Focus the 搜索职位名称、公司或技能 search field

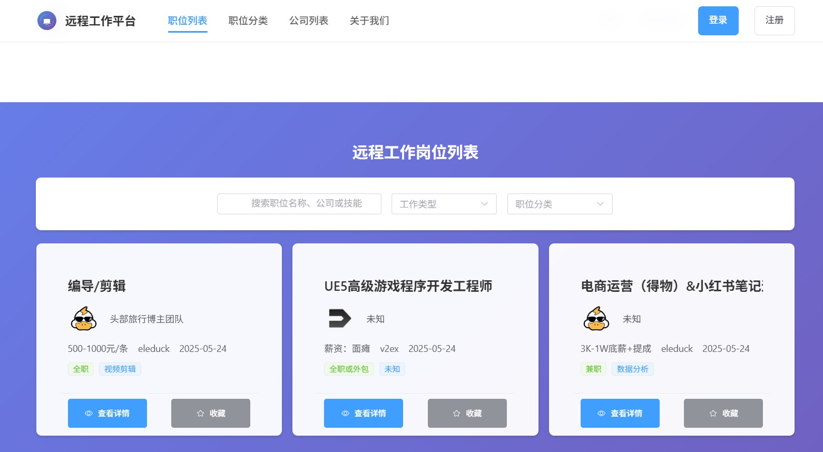pyautogui.click(x=299, y=204)
